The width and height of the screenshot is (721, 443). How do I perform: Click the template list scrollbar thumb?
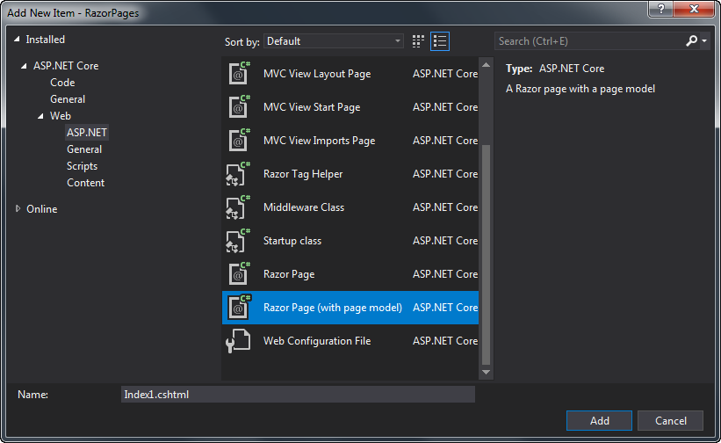click(486, 254)
